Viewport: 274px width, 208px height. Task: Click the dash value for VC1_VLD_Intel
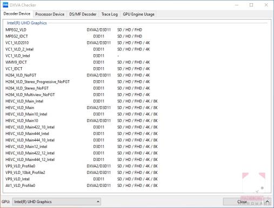118,56
